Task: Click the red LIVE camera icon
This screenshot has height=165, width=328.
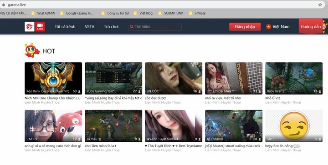Action: pyautogui.click(x=40, y=27)
